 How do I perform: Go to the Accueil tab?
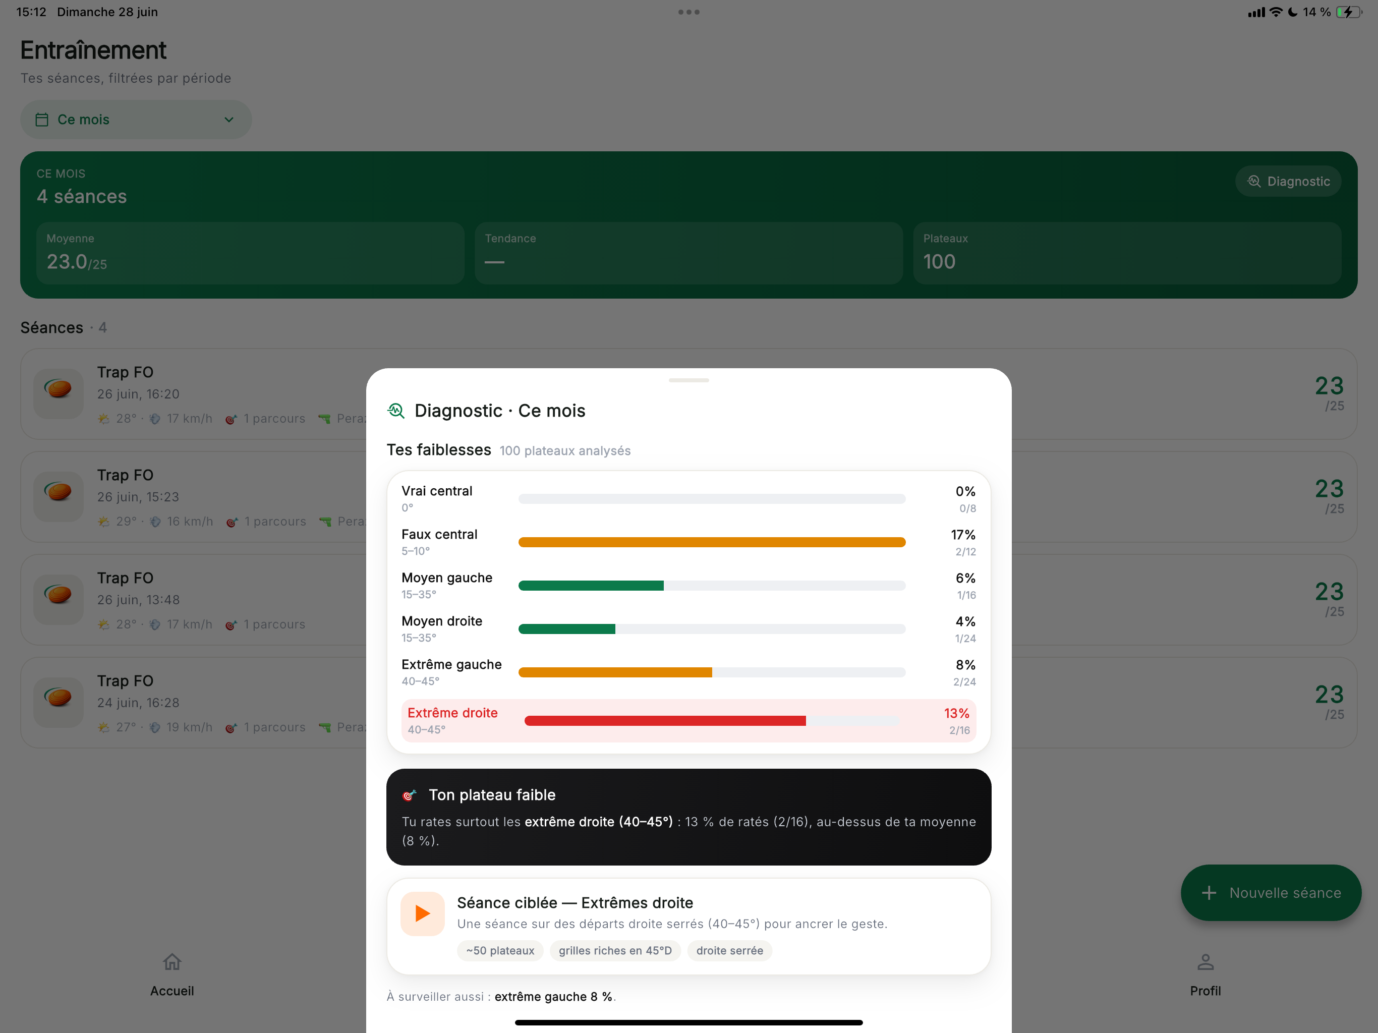pos(172,975)
